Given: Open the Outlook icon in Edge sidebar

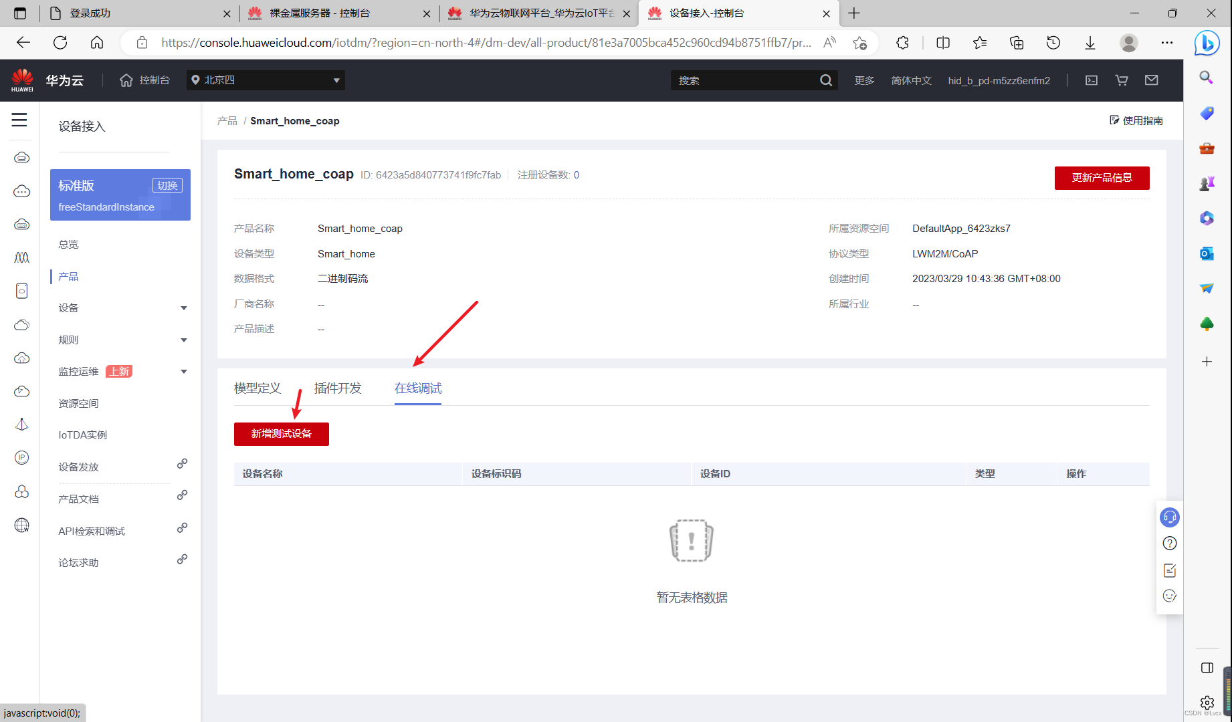Looking at the screenshot, I should tap(1207, 253).
